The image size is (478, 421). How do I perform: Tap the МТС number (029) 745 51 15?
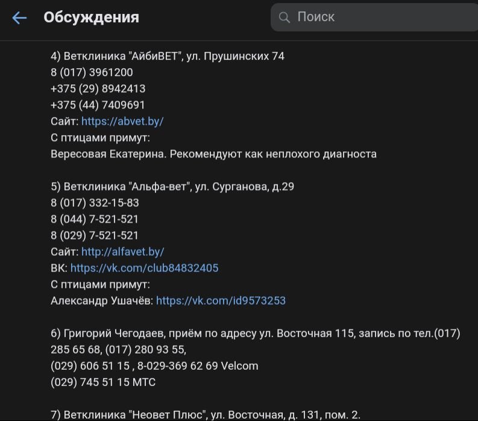90,382
